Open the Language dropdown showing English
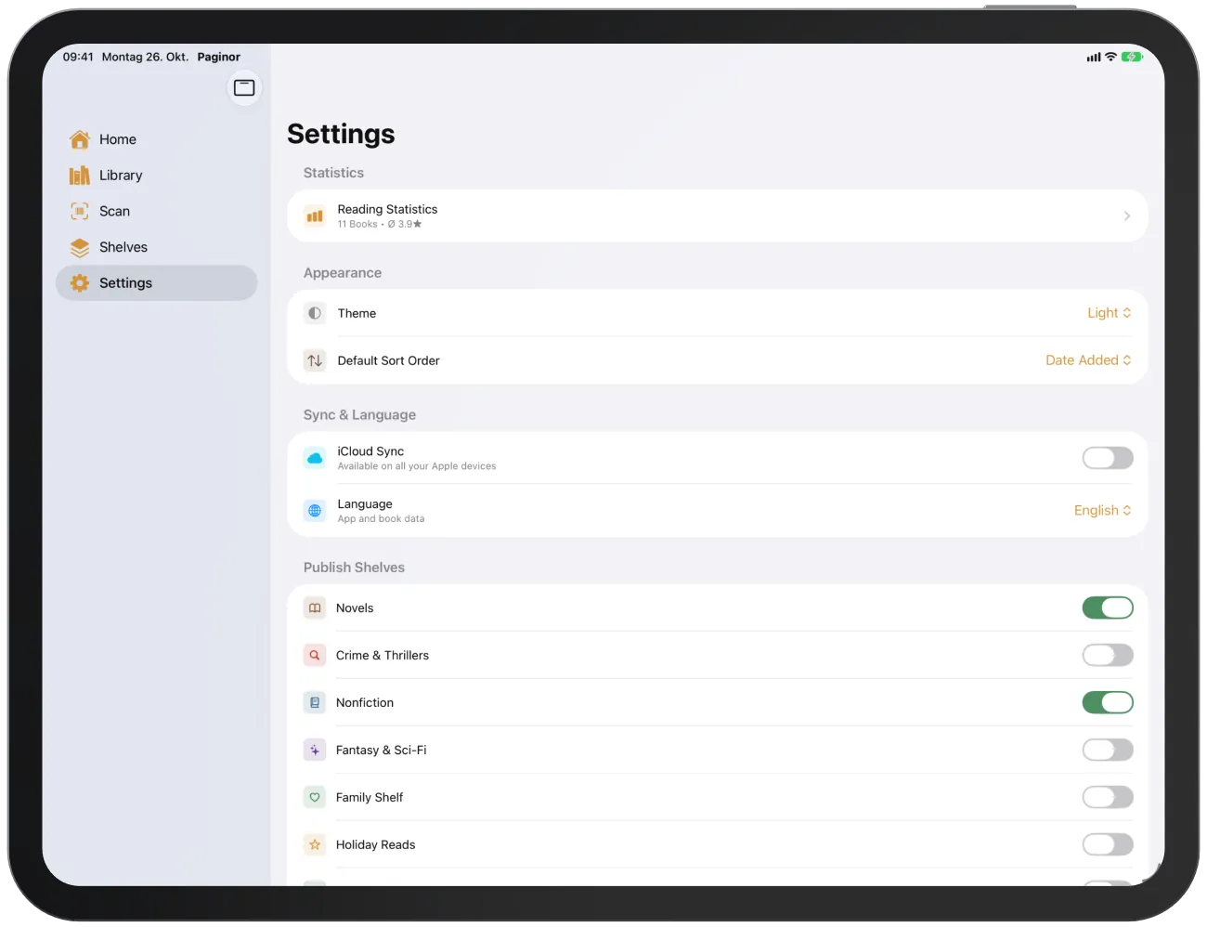 point(1103,511)
